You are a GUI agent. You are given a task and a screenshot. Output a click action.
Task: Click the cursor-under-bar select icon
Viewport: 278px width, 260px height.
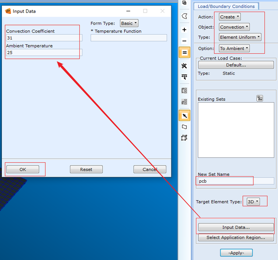184,77
